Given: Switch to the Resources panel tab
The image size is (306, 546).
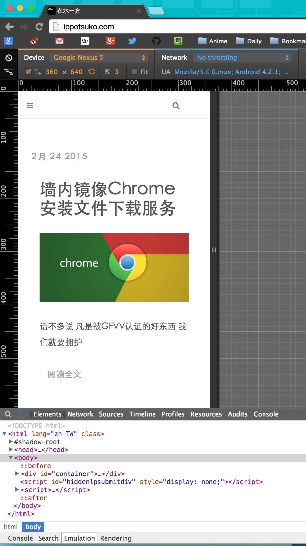Looking at the screenshot, I should pyautogui.click(x=206, y=414).
